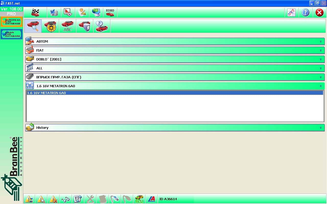The width and height of the screenshot is (327, 204).
Task: Select the car with magnifier search tab
Action: (x=33, y=26)
